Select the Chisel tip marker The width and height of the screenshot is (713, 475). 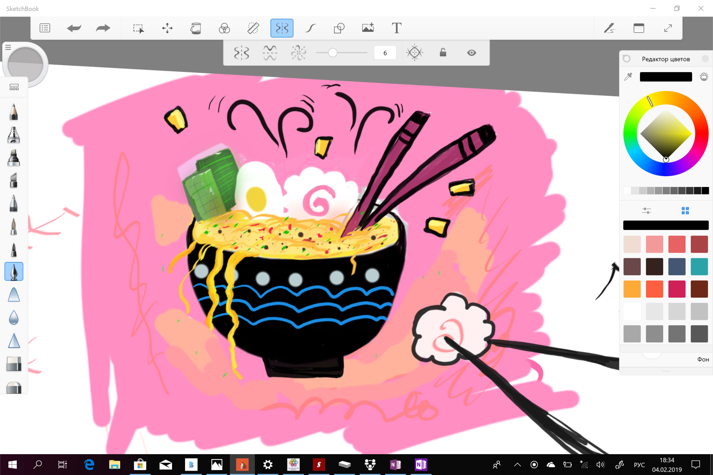tap(14, 181)
